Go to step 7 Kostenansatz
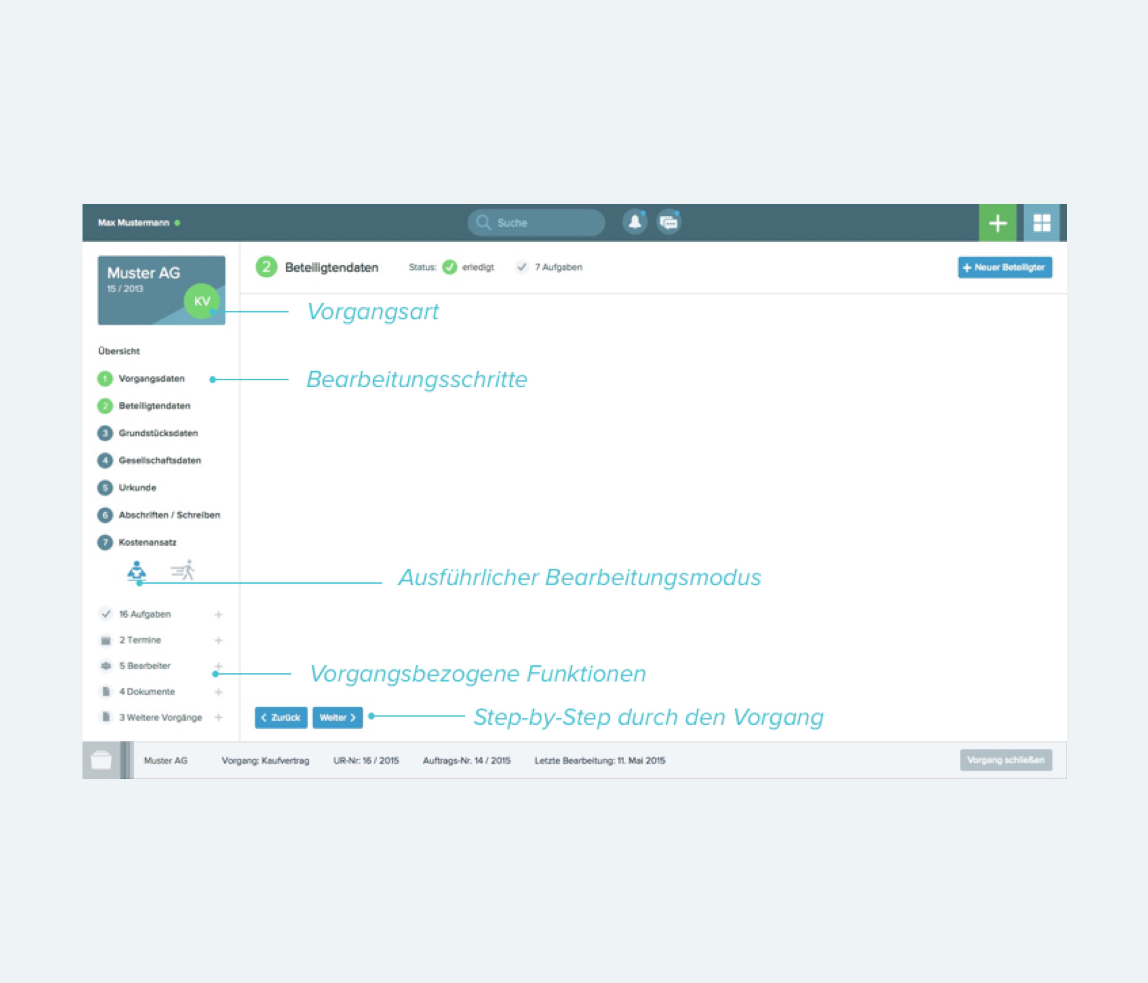 pyautogui.click(x=137, y=542)
